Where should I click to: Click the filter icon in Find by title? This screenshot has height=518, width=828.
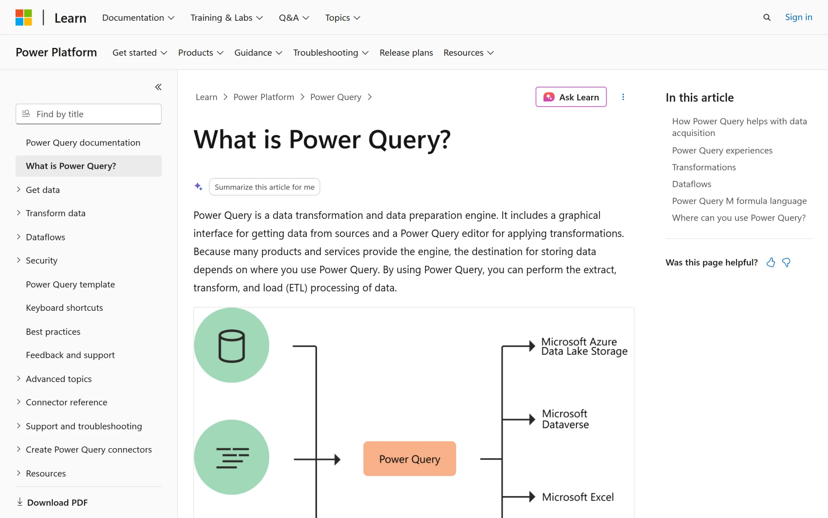pos(26,114)
